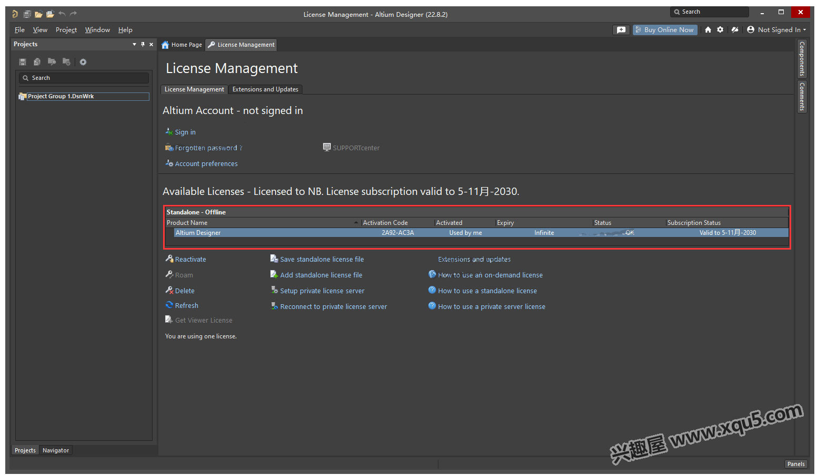Click the Status column header
The width and height of the screenshot is (818, 475).
pyautogui.click(x=629, y=223)
